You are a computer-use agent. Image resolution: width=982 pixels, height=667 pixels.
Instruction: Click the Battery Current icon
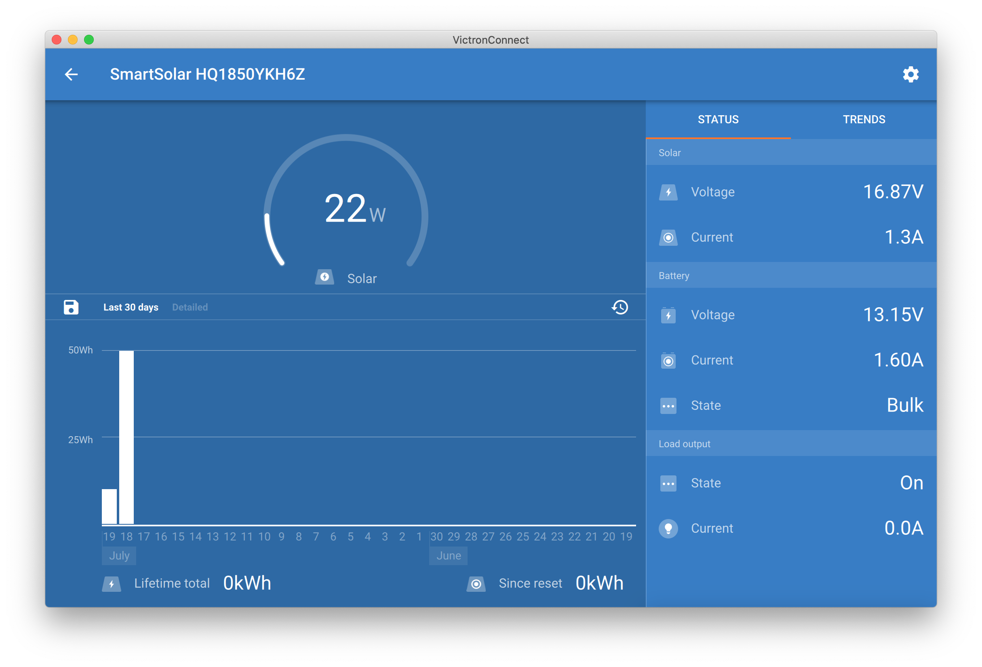point(668,361)
